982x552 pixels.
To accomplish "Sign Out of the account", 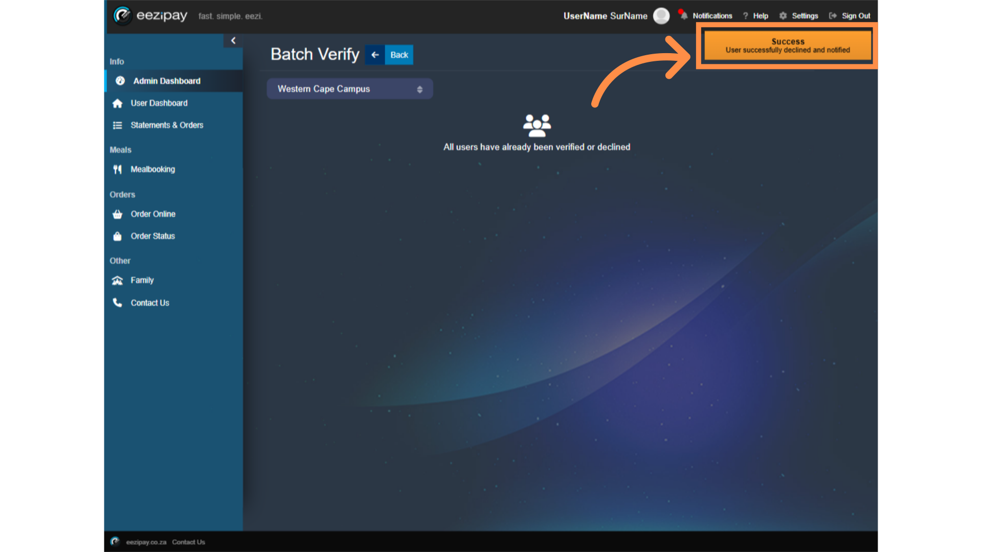I will [856, 16].
